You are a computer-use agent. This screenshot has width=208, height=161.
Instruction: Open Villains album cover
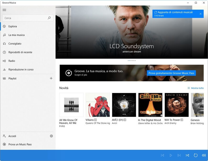(98, 105)
